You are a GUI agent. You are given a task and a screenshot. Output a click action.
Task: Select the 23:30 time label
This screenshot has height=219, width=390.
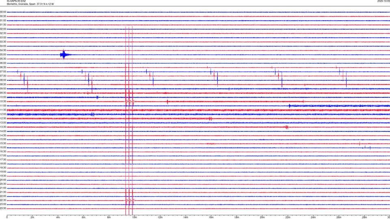[3, 208]
